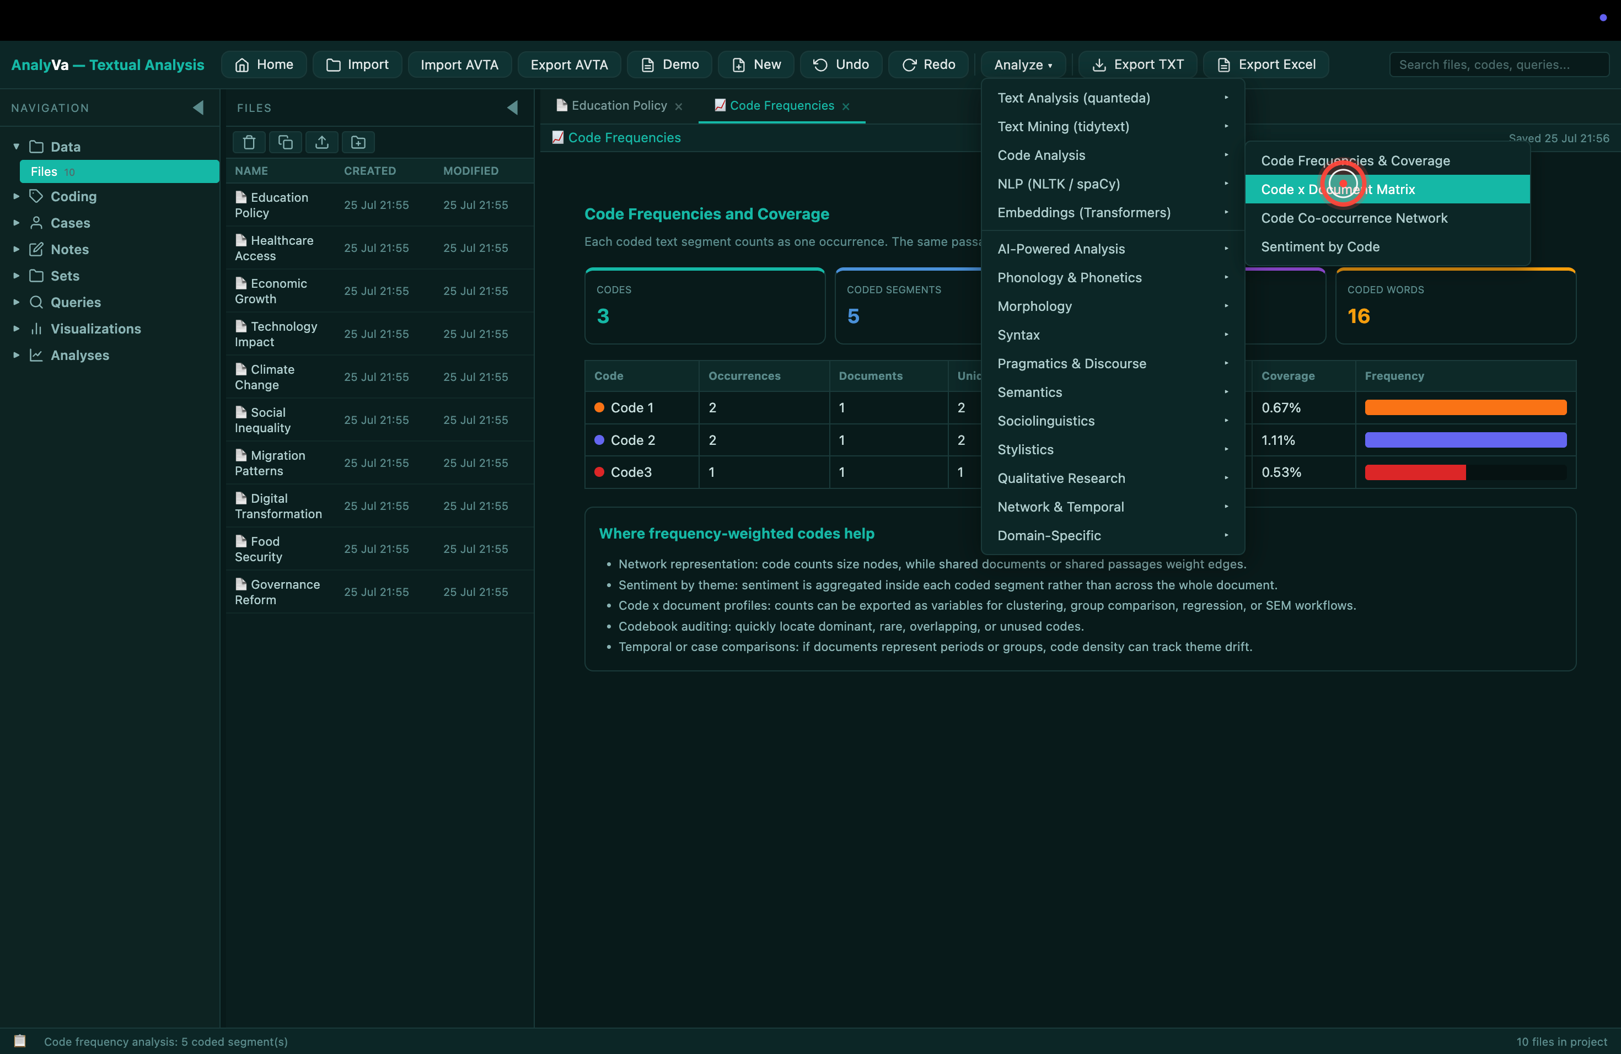Click the duplicate file icon in Files toolbar
This screenshot has width=1621, height=1054.
click(x=286, y=142)
